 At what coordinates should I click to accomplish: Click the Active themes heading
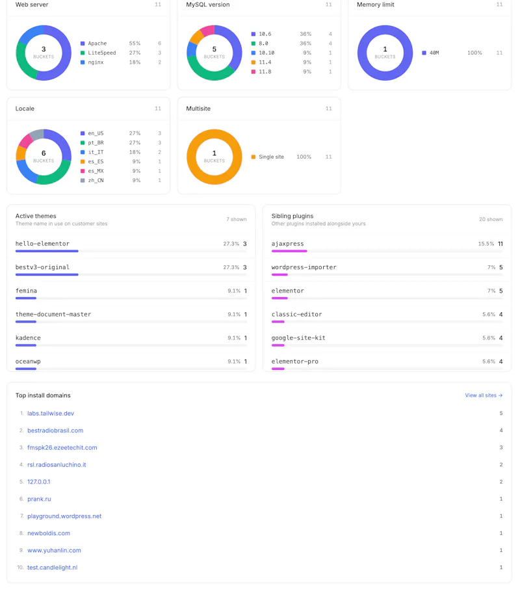pyautogui.click(x=36, y=216)
